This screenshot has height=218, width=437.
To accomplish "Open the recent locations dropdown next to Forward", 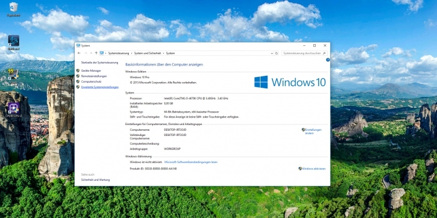I will [91, 53].
